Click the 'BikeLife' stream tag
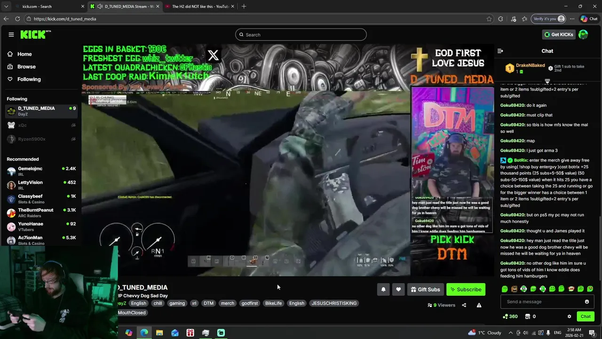Image resolution: width=602 pixels, height=339 pixels. 273,303
